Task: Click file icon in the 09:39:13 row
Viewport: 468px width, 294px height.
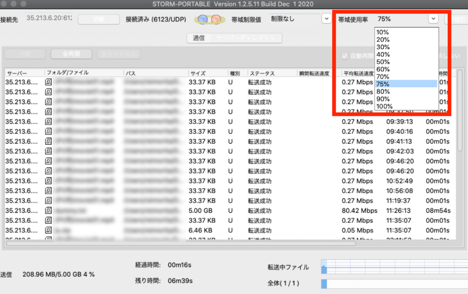Action: pyautogui.click(x=48, y=121)
